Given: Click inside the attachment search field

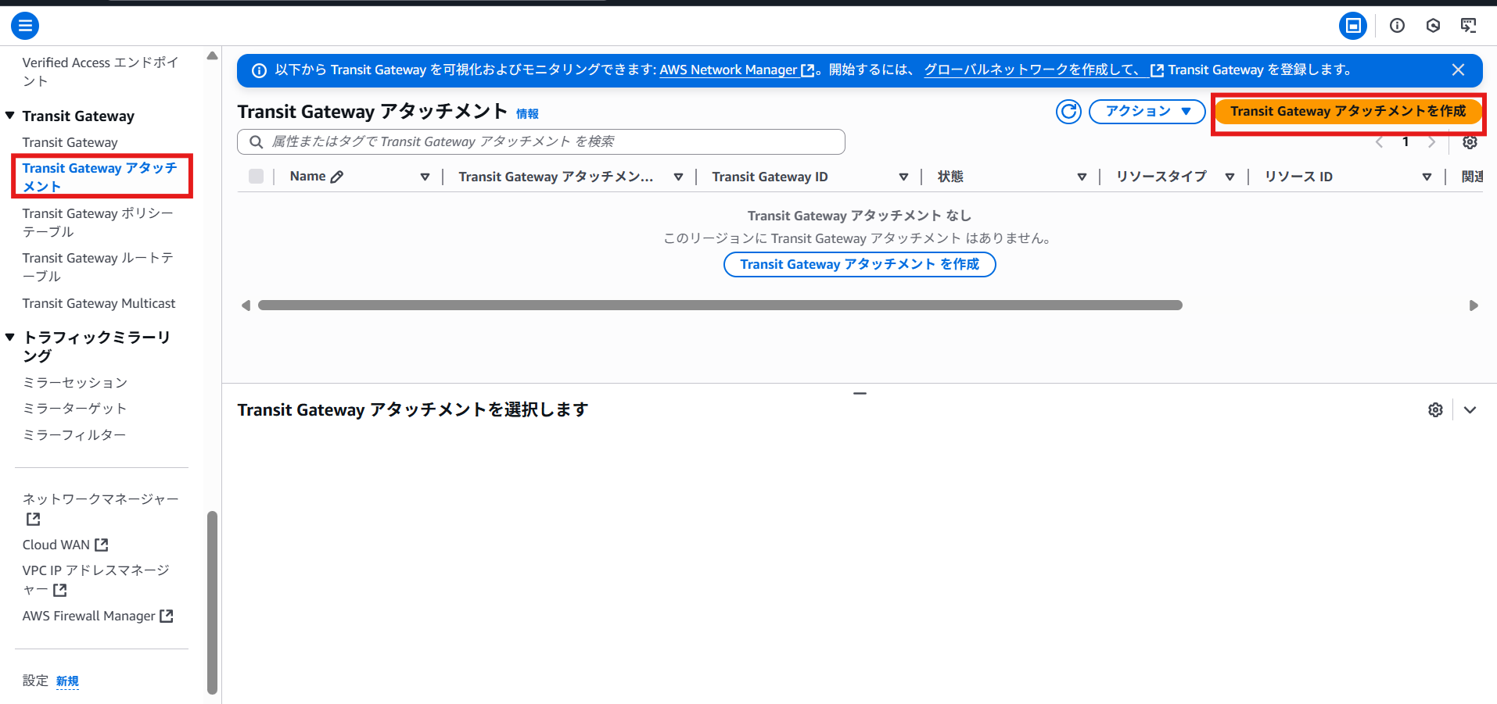Looking at the screenshot, I should (540, 141).
